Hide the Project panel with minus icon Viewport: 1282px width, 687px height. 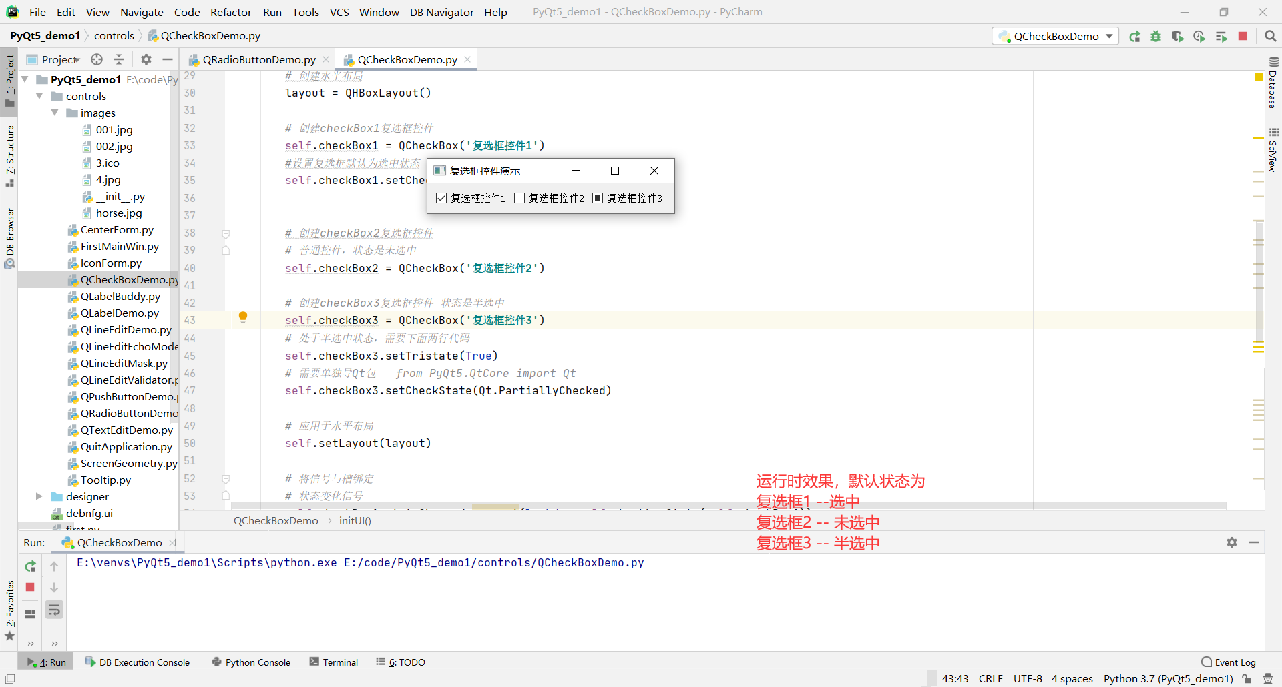point(168,59)
